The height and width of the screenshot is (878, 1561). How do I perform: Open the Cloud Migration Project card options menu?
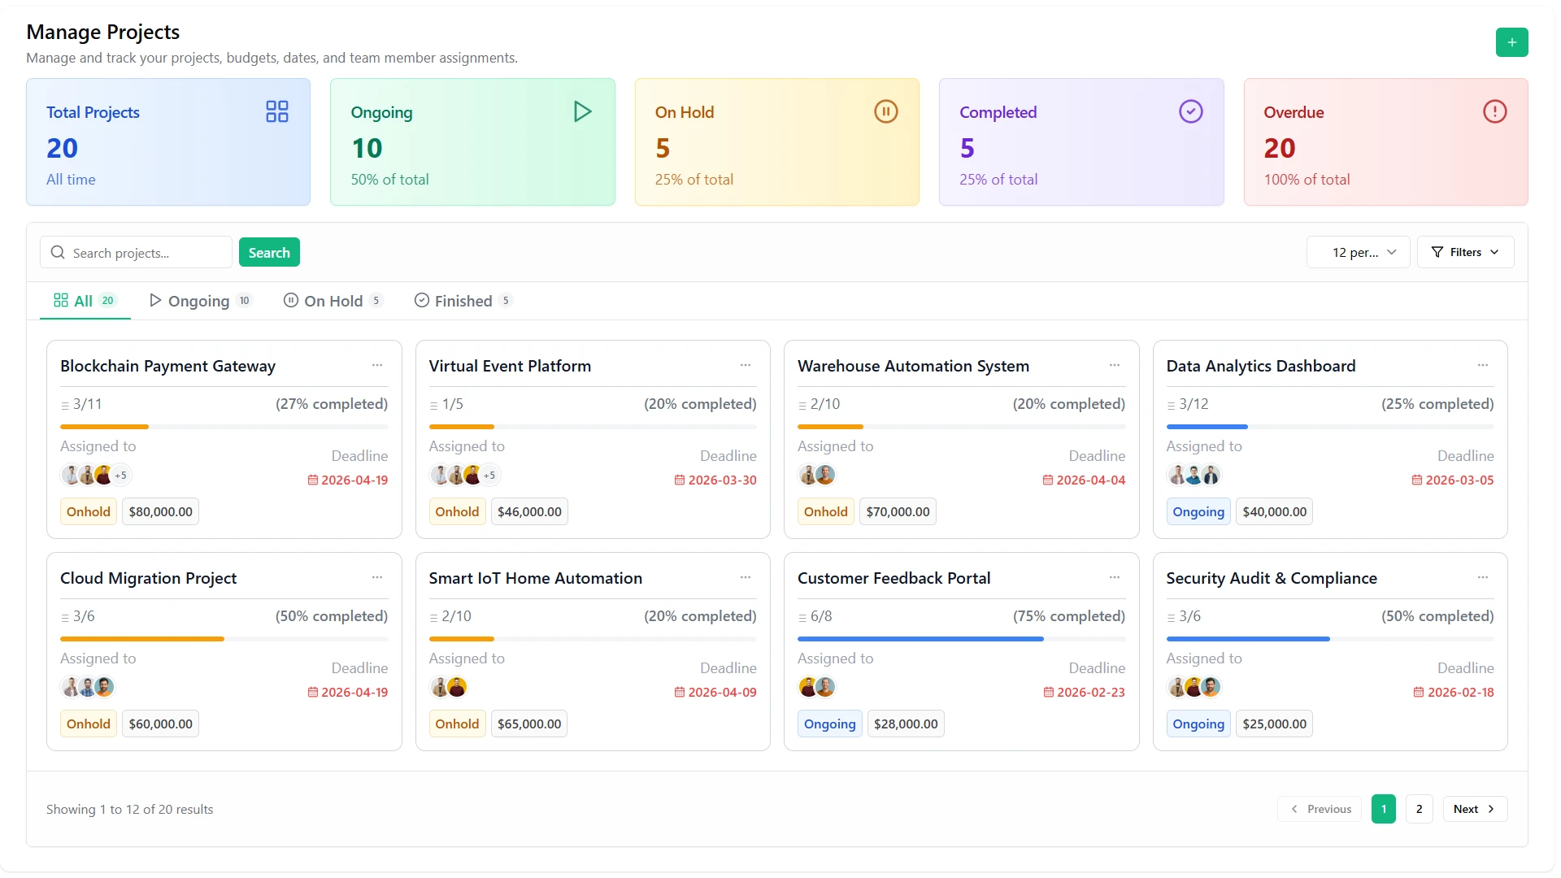click(377, 578)
